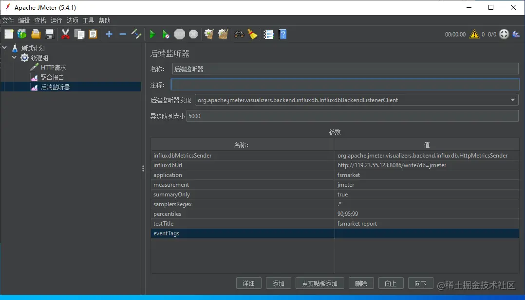Save the test plan
525x300 pixels.
50,34
